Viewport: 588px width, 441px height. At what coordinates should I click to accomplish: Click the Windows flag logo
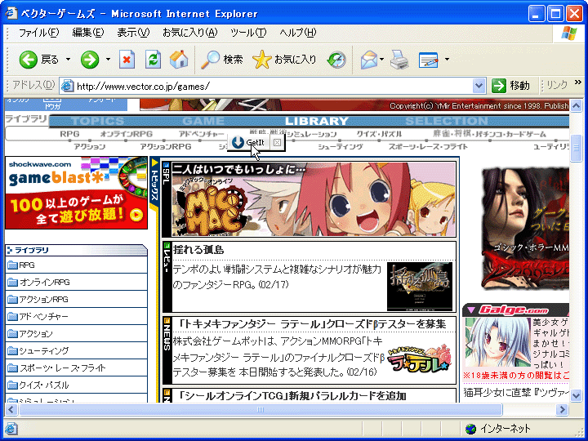click(x=569, y=33)
